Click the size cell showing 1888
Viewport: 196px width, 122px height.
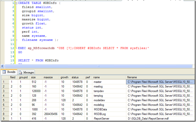[36, 109]
